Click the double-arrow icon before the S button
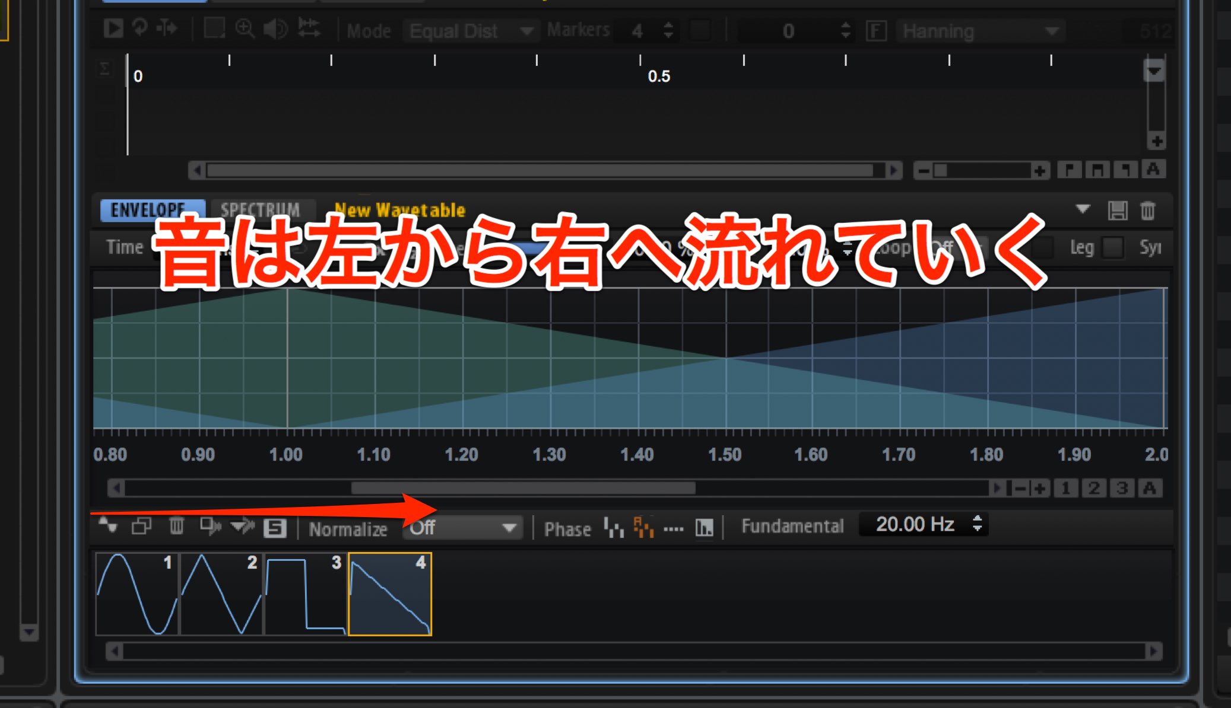1231x708 pixels. pos(242,526)
